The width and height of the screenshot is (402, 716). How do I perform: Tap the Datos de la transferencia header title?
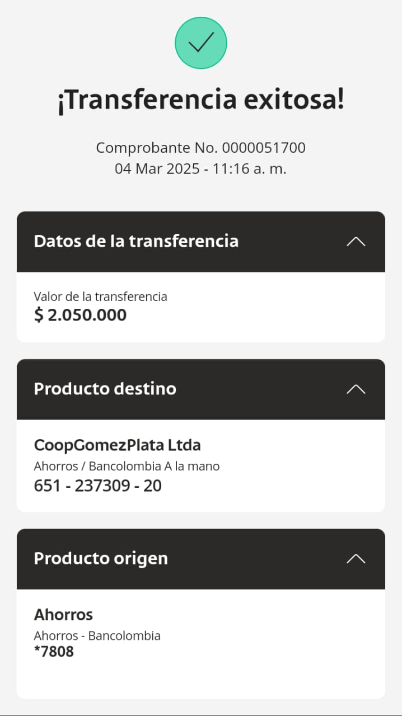[x=136, y=242]
